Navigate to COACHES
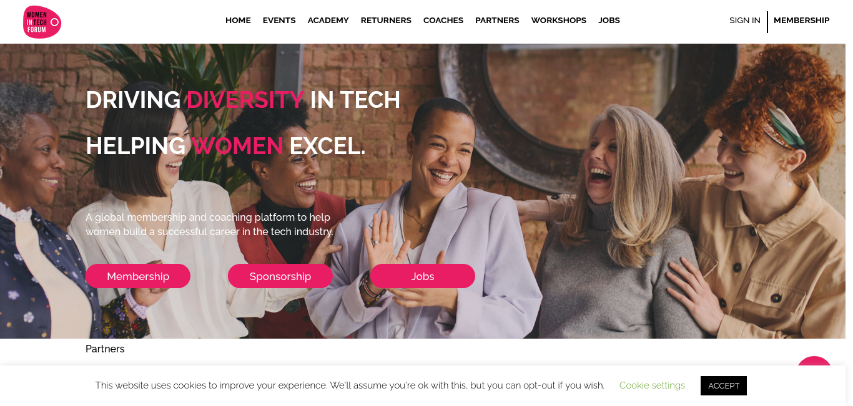This screenshot has width=853, height=406. (443, 20)
